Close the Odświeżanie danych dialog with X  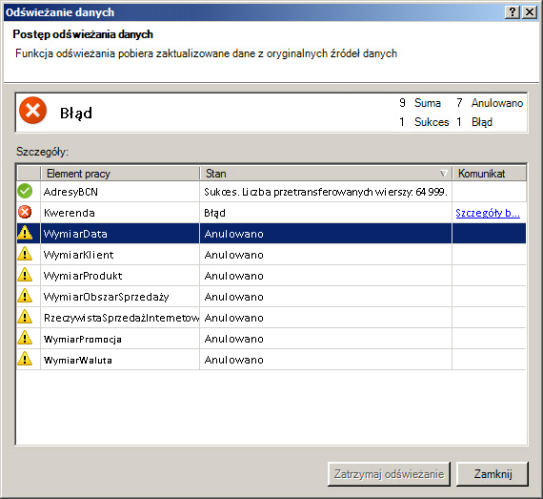[x=530, y=12]
